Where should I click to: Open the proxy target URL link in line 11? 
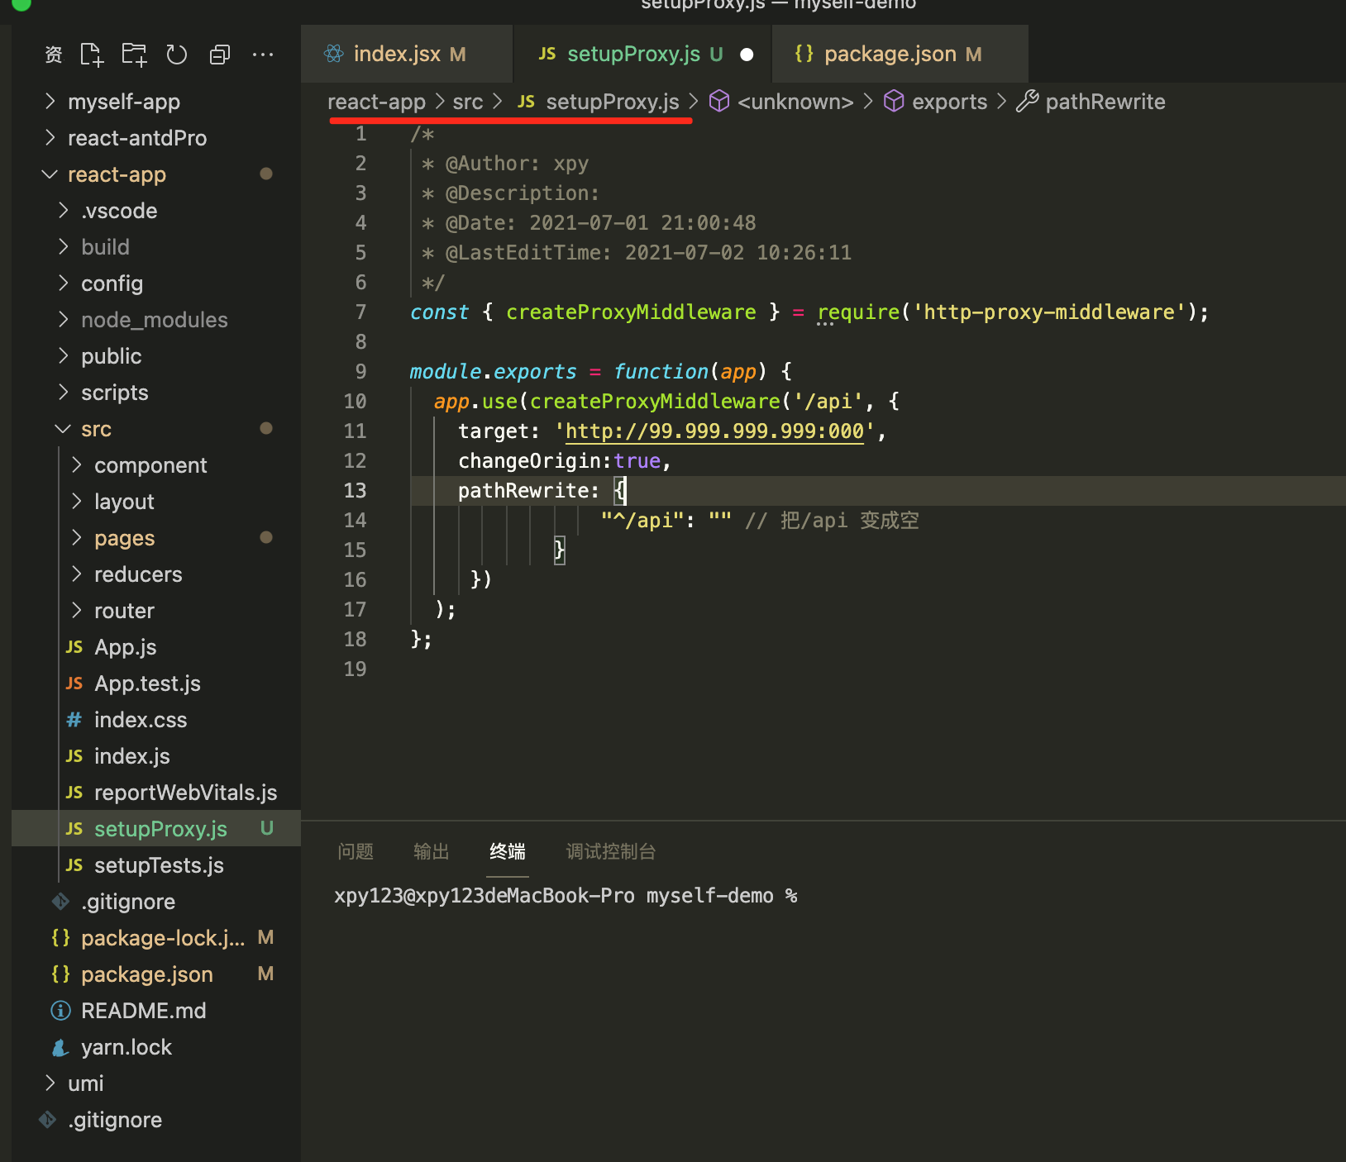pyautogui.click(x=713, y=431)
